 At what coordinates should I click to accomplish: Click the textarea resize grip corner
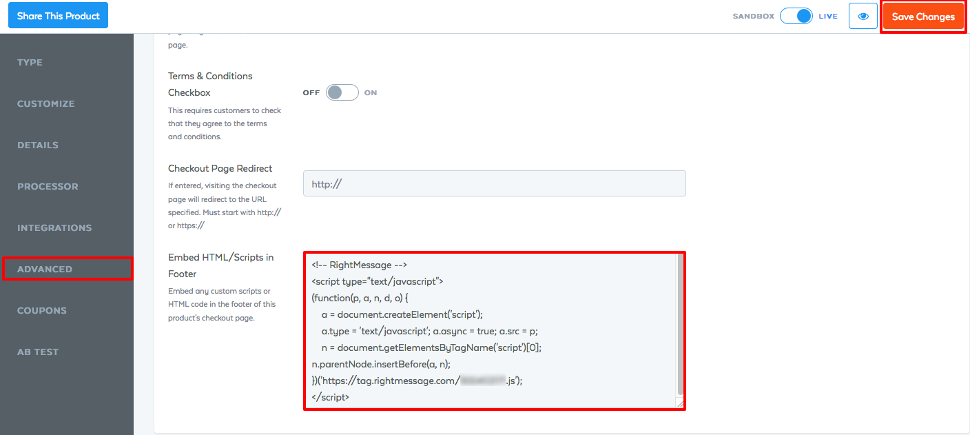681,404
